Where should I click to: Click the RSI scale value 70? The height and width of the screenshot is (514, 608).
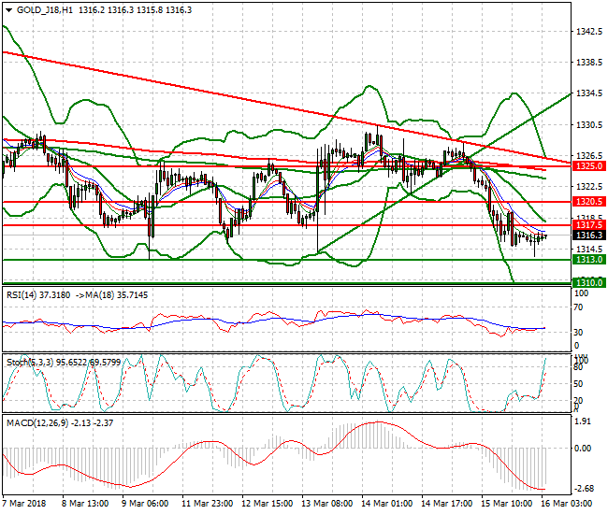pyautogui.click(x=578, y=307)
